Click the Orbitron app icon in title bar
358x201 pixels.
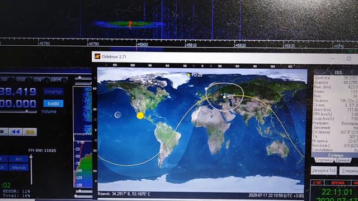coord(97,56)
